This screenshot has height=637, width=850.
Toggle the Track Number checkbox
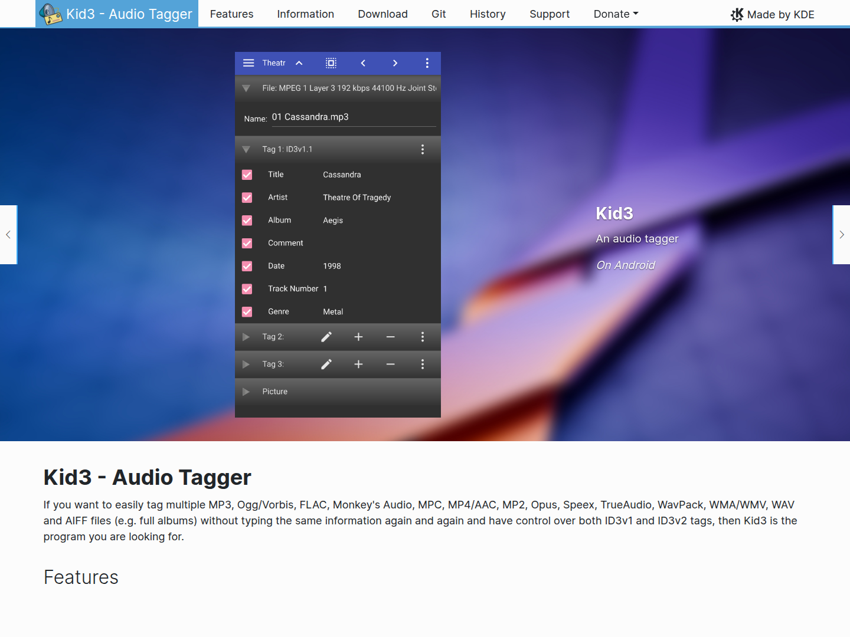tap(247, 289)
